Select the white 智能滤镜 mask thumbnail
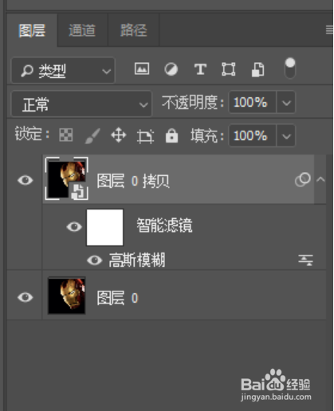 (105, 227)
